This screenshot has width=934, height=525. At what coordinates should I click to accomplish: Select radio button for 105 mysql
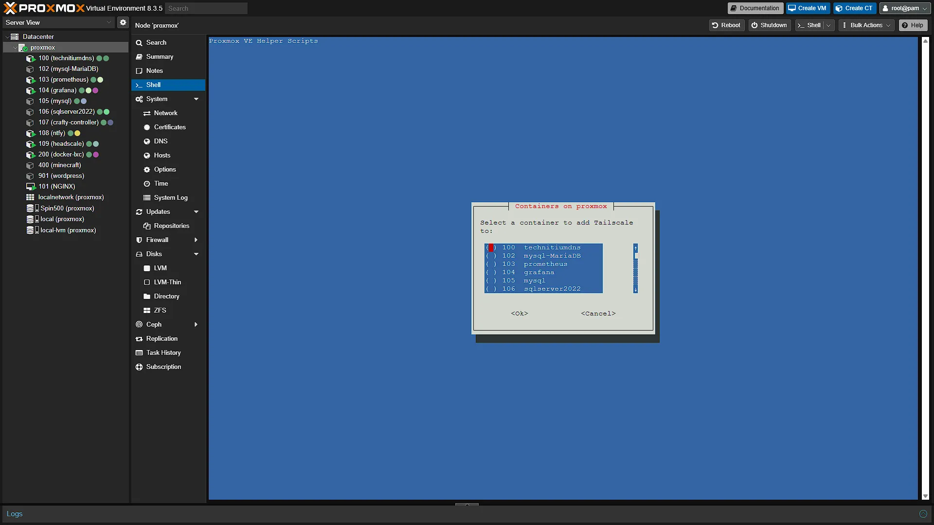(x=491, y=281)
